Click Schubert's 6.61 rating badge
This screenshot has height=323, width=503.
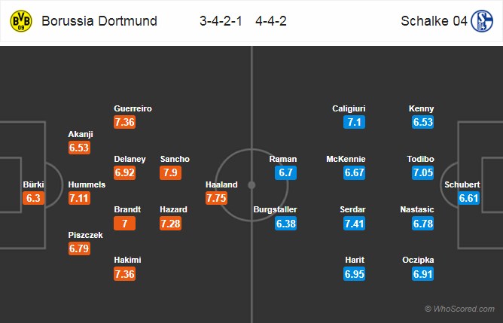point(468,198)
